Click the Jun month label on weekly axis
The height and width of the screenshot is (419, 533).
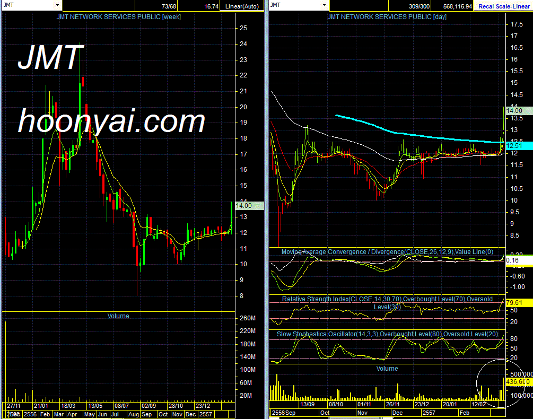[x=102, y=414]
